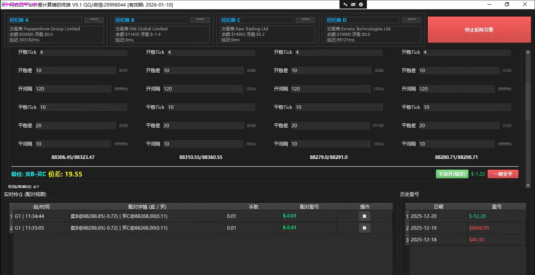Viewport: 535px width, 275px height.
Task: Sort by the 配对盈亏 column header
Action: 309,207
